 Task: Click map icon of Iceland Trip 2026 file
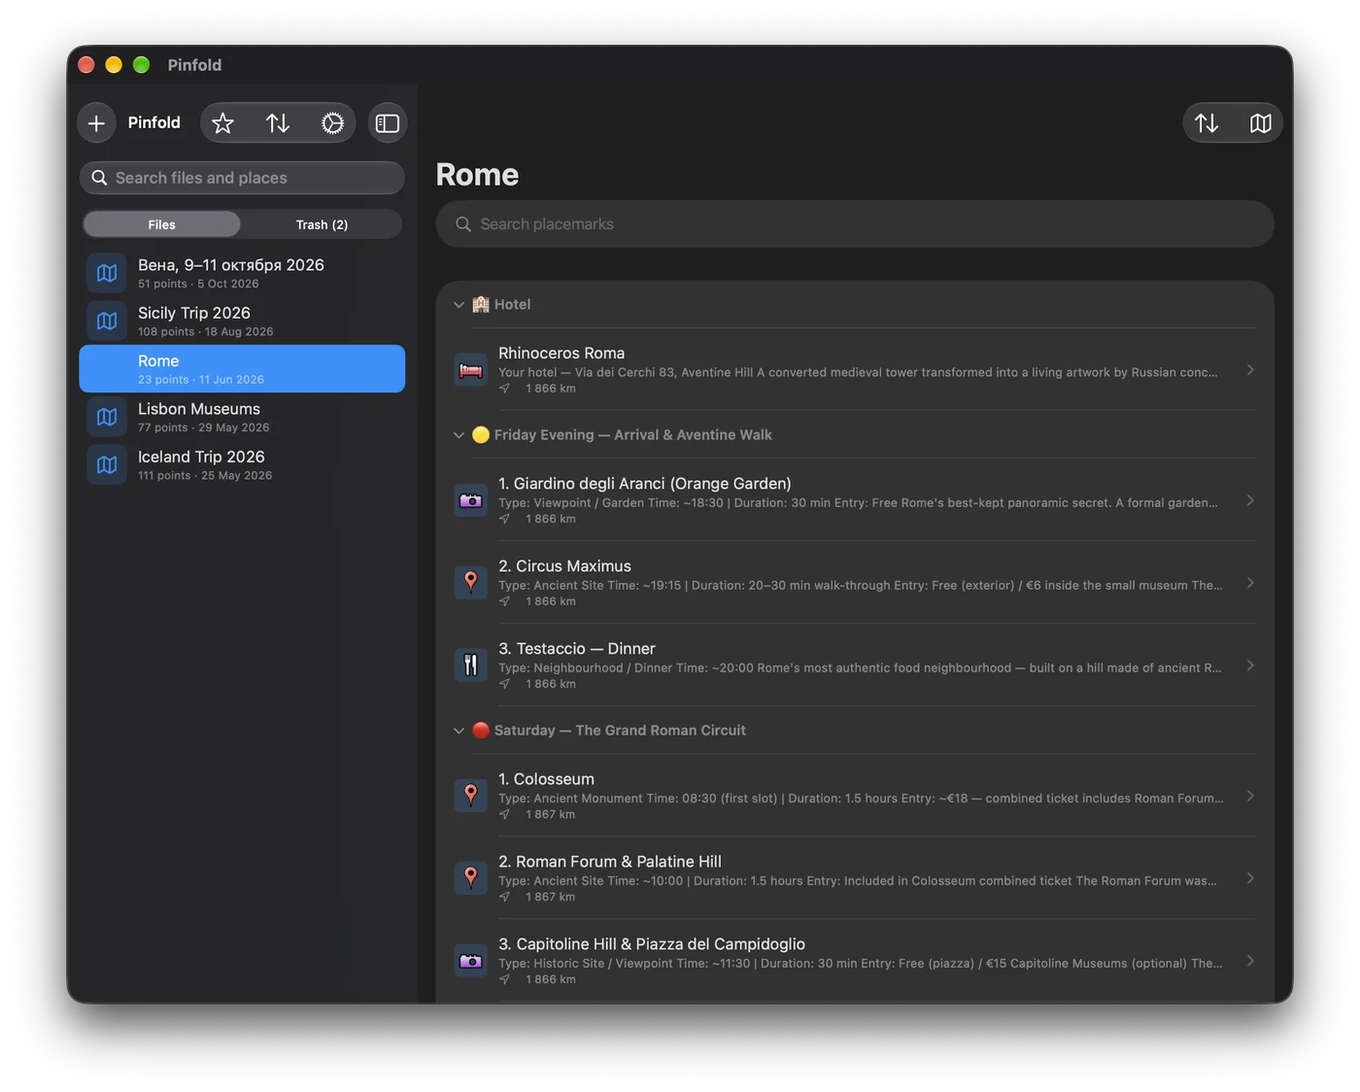pyautogui.click(x=107, y=464)
